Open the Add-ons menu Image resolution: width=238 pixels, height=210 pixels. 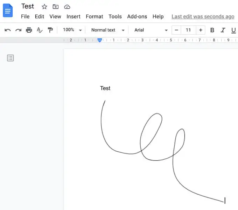(137, 16)
